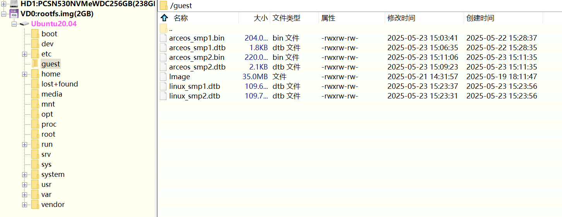Click the up-arrow parent directory icon
The image size is (562, 217).
[x=164, y=18]
